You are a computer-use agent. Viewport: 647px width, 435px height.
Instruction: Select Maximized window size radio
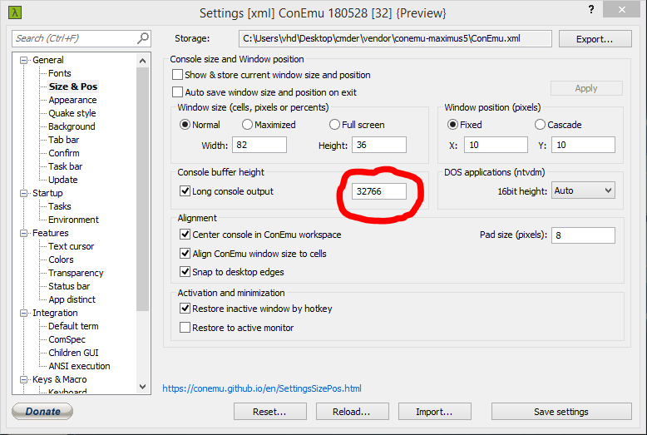[x=247, y=124]
